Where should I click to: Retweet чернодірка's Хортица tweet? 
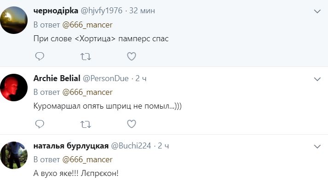point(86,56)
